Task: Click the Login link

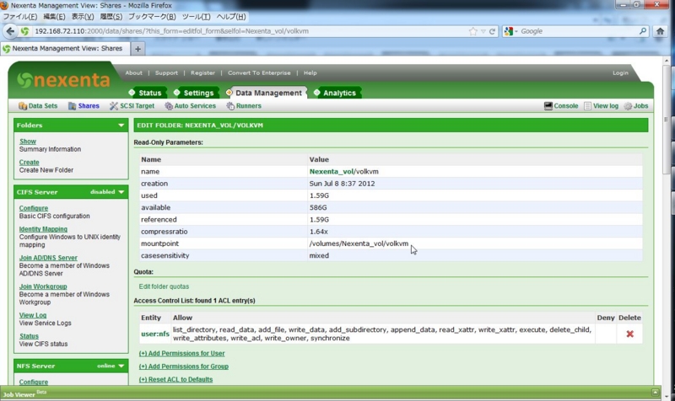Action: (620, 73)
